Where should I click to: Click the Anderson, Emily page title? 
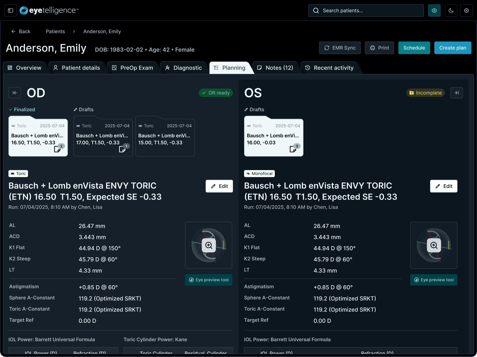46,48
